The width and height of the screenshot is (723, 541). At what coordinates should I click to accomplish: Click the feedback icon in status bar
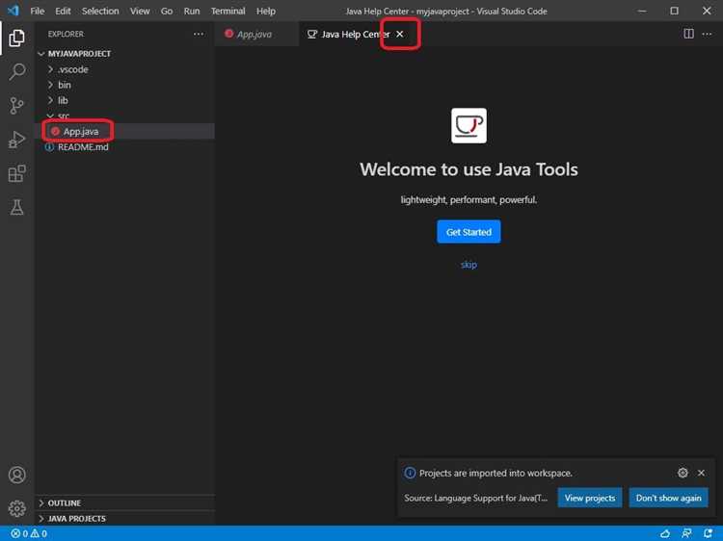point(686,533)
